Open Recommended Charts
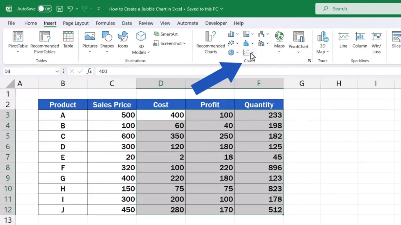 click(x=211, y=42)
